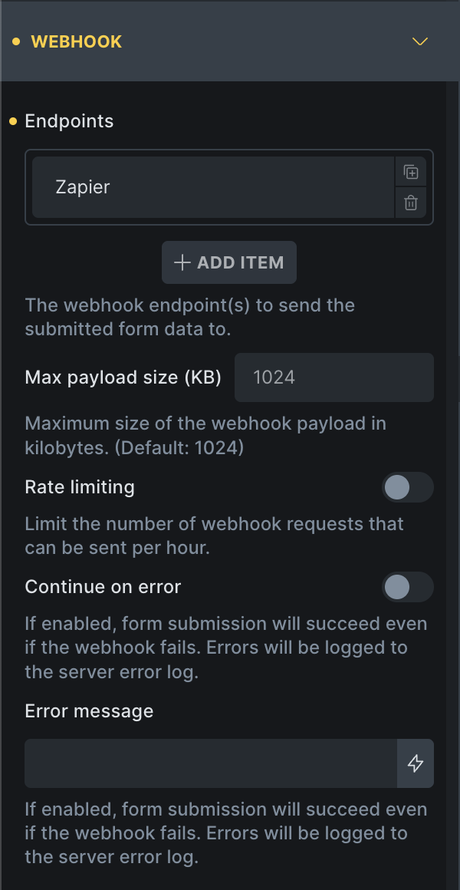The width and height of the screenshot is (460, 890).
Task: Duplicate the Zapier endpoint
Action: (411, 173)
